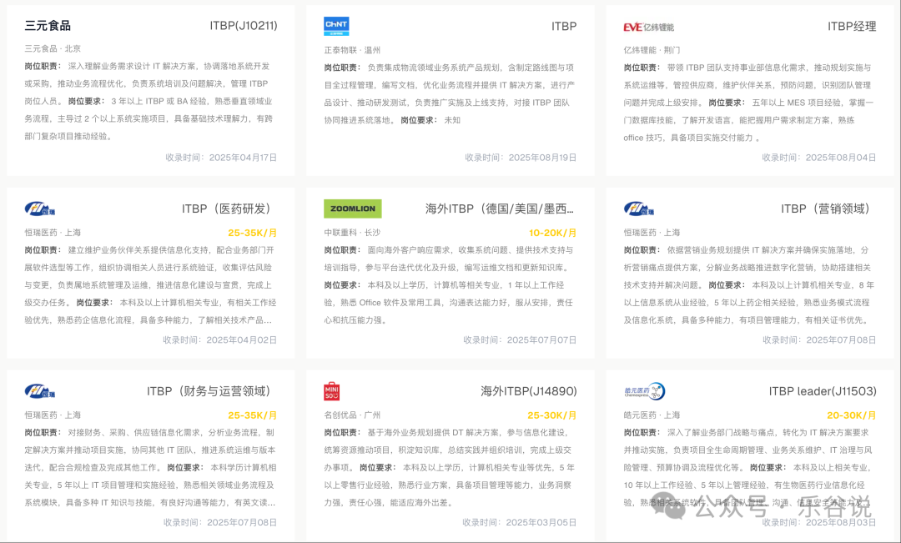Click the 收录时间 2025年04月02日 date
This screenshot has height=543, width=901.
pos(220,340)
